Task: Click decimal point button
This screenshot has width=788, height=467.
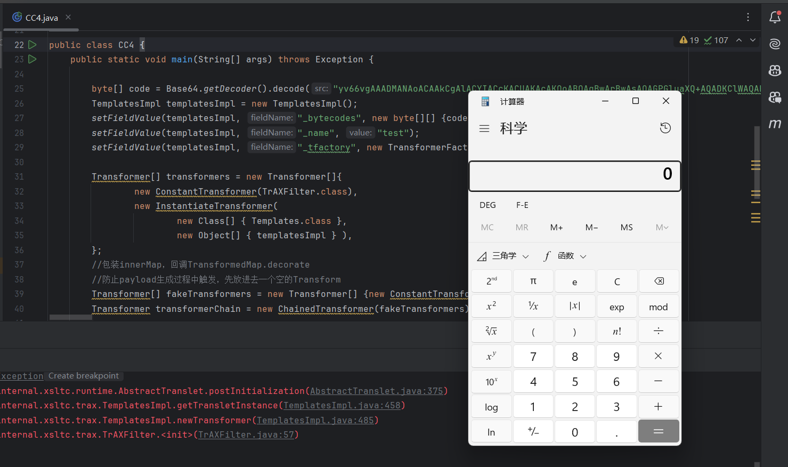Action: click(617, 432)
